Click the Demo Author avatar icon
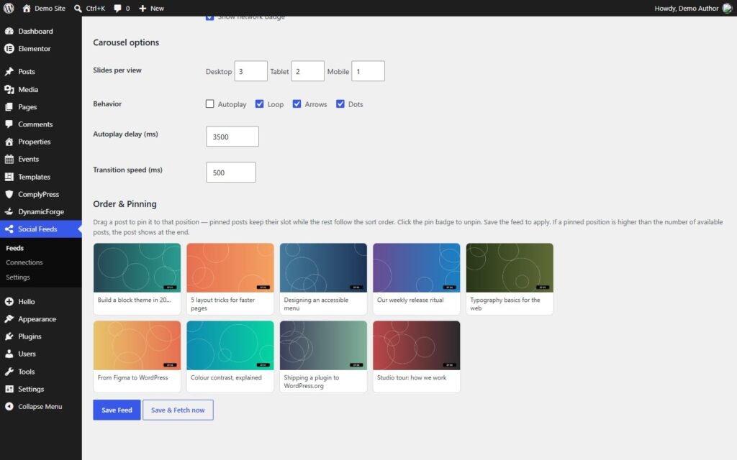The height and width of the screenshot is (460, 737). (727, 8)
